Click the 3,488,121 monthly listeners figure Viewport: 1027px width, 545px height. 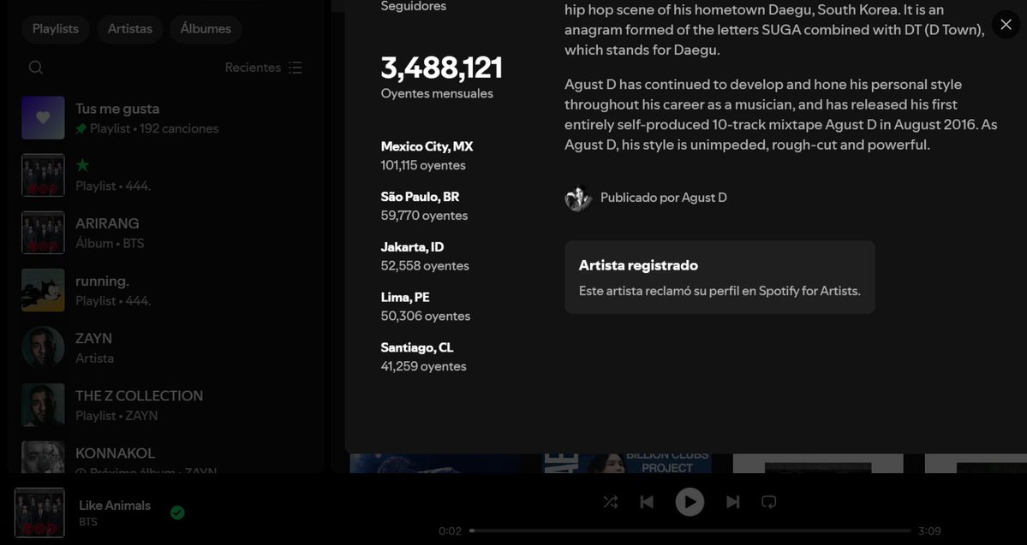coord(441,68)
